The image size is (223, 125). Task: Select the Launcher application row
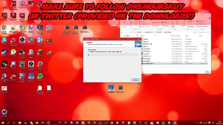click(x=174, y=54)
